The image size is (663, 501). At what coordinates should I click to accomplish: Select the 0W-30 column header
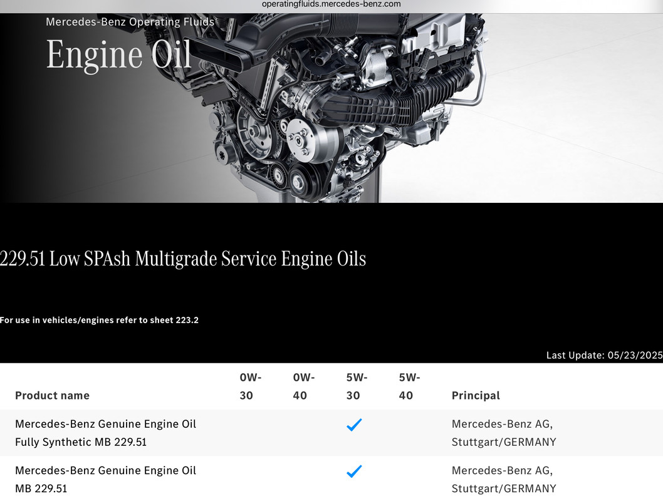tap(250, 386)
